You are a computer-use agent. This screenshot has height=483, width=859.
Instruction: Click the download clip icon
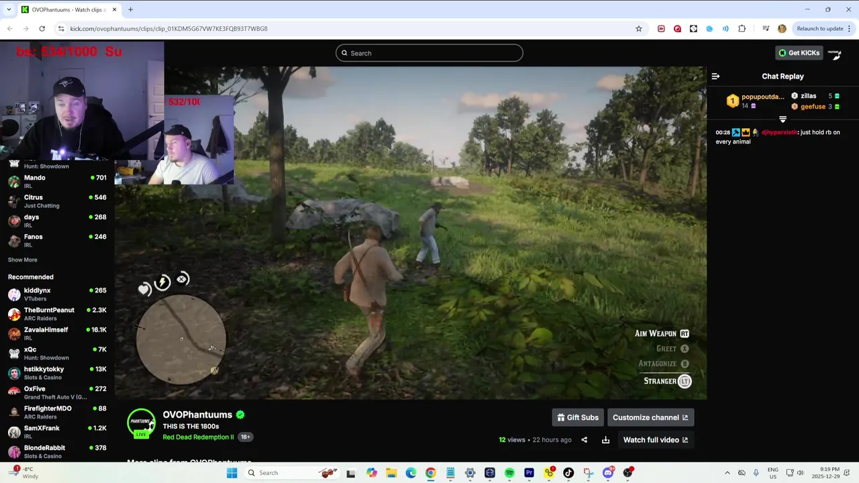[605, 440]
